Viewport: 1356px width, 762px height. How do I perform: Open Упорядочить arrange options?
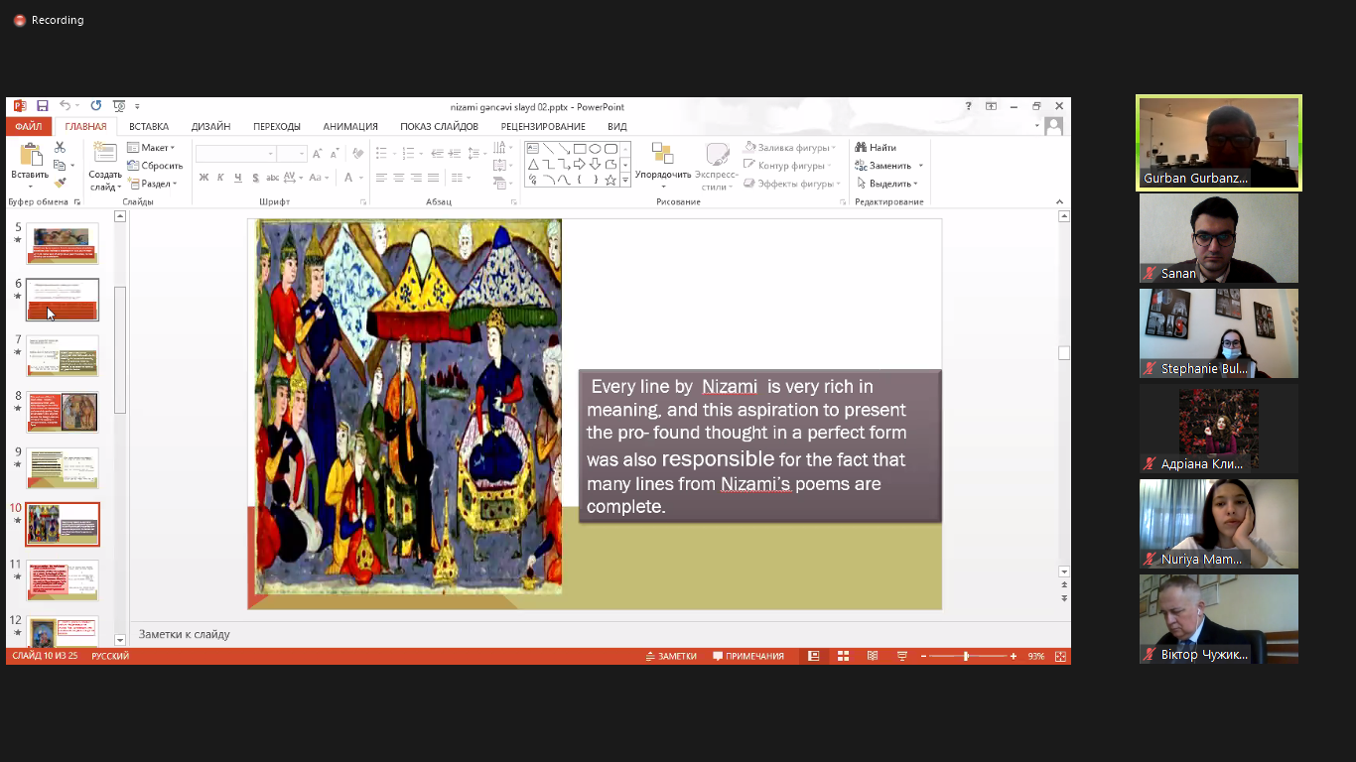tap(663, 166)
